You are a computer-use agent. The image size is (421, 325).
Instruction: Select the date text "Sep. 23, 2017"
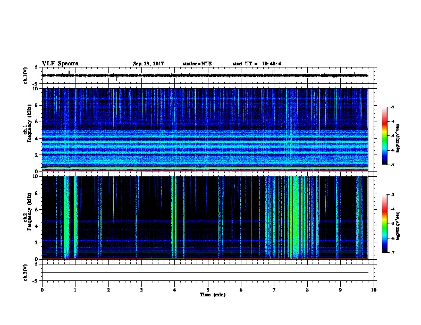coord(148,64)
